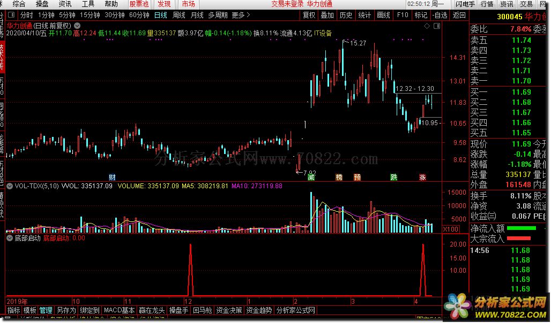
Task: Click the 财 financial event marker
Action: pyautogui.click(x=112, y=178)
